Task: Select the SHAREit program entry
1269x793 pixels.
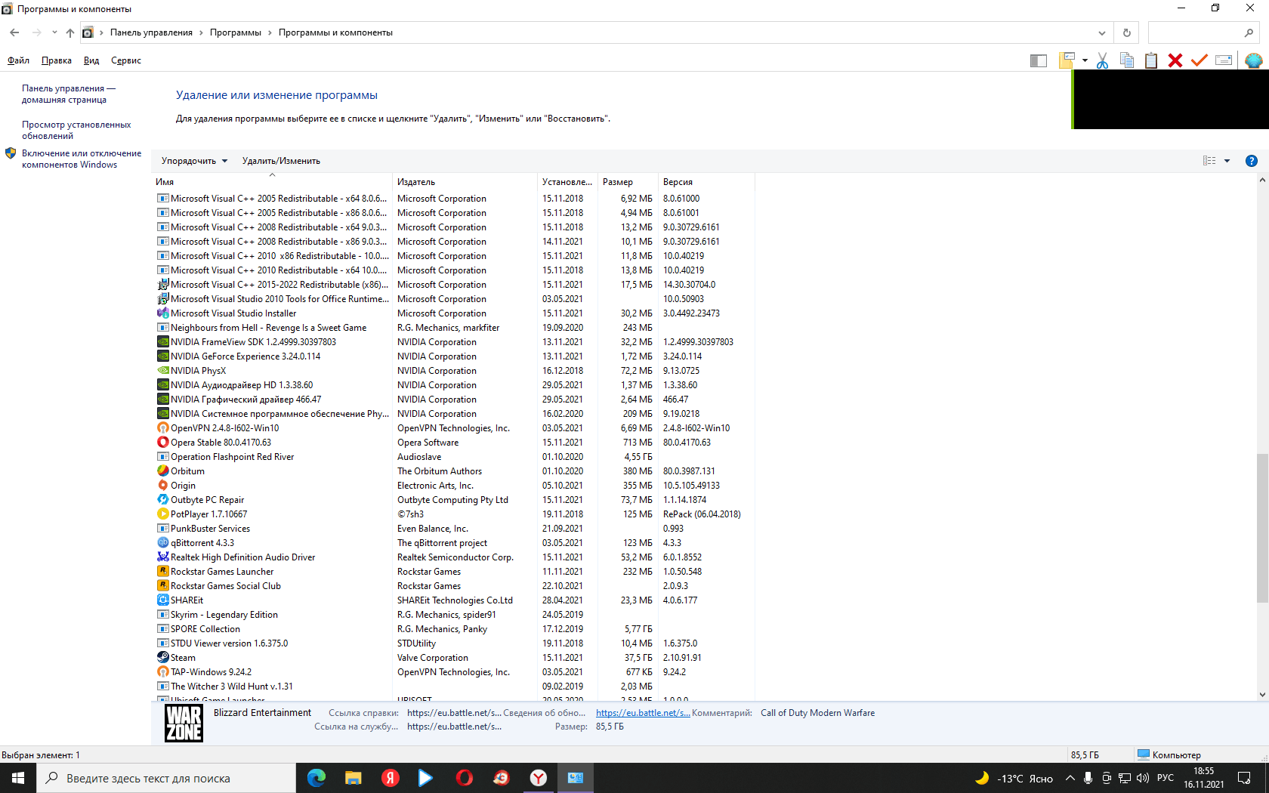Action: click(x=187, y=600)
